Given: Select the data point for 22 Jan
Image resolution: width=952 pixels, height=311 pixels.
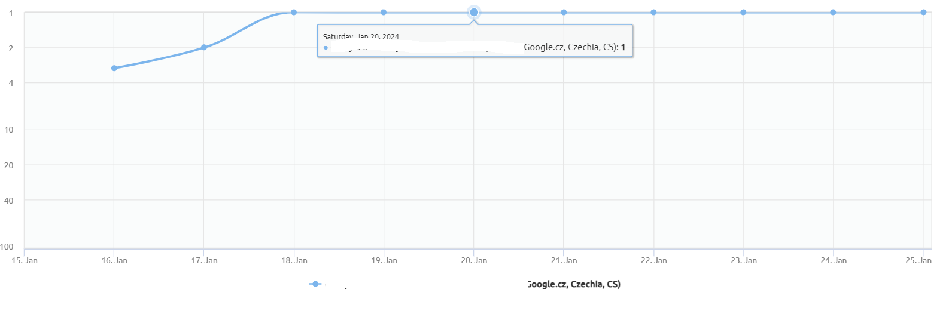Looking at the screenshot, I should [653, 13].
